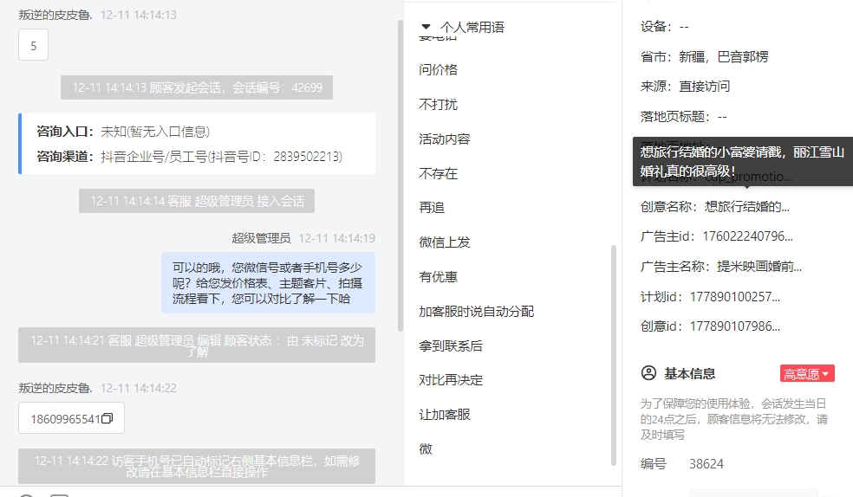Click the 顾客状态 由未标记改为了解 notice
This screenshot has height=497, width=853.
click(197, 345)
